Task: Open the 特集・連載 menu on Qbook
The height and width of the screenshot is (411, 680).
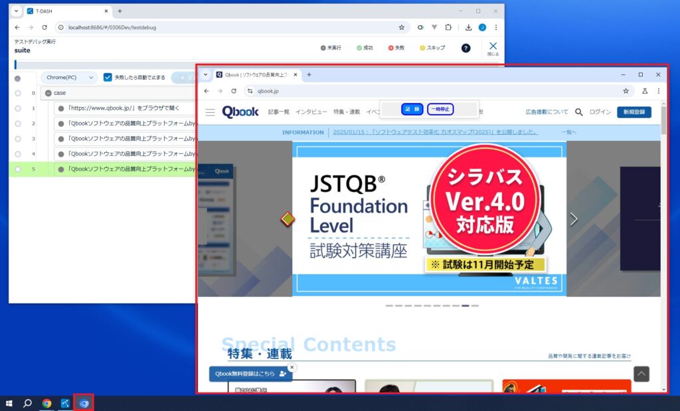Action: coord(347,112)
